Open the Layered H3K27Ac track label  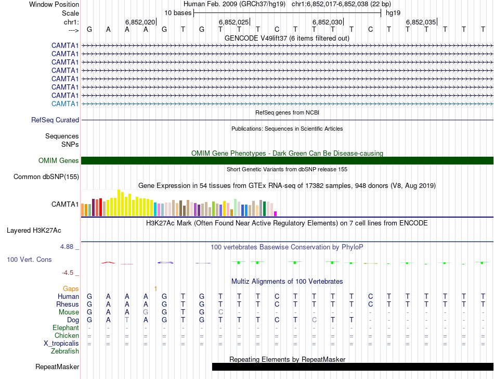(x=34, y=230)
